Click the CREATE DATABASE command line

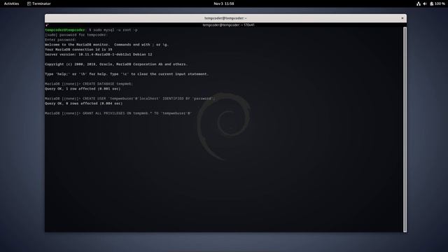pyautogui.click(x=89, y=84)
